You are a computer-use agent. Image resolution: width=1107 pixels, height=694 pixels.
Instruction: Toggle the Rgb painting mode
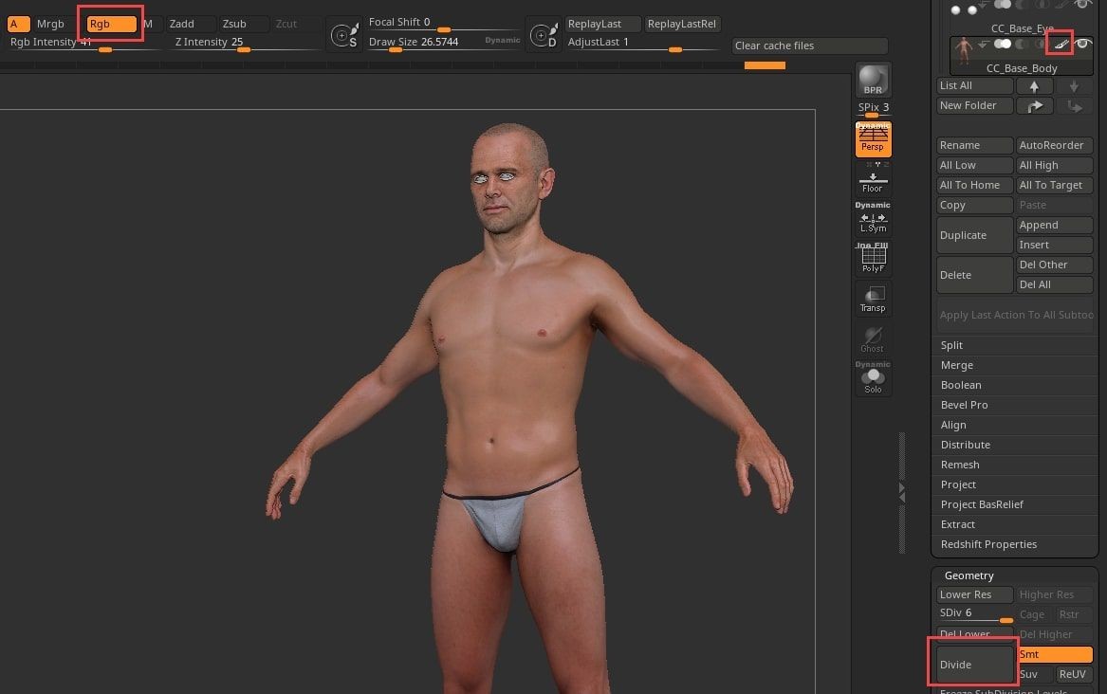coord(111,24)
